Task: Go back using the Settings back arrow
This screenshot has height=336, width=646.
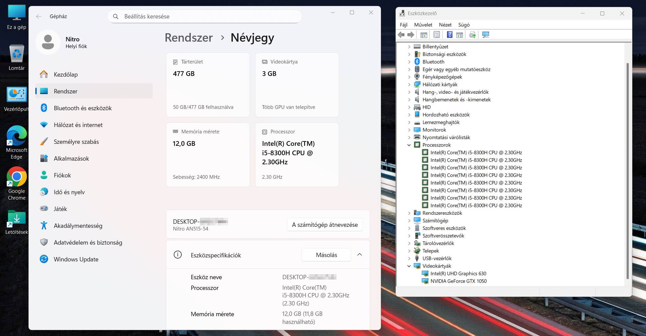Action: pyautogui.click(x=39, y=16)
